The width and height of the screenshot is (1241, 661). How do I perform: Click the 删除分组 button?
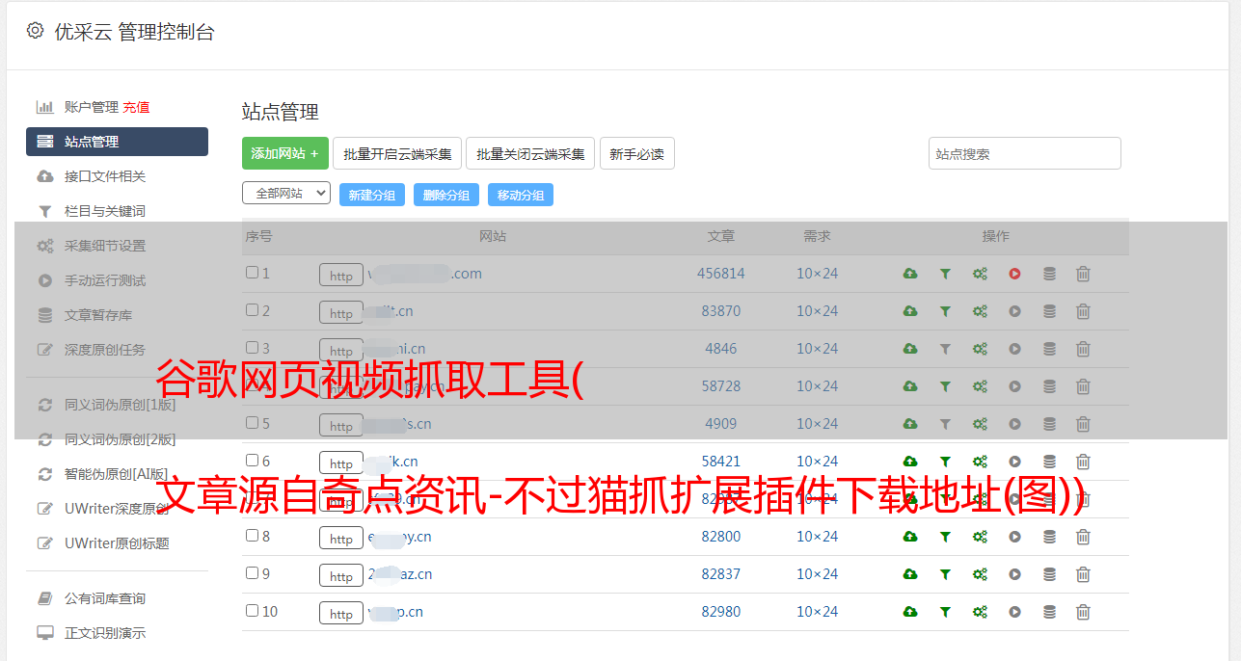pyautogui.click(x=446, y=195)
